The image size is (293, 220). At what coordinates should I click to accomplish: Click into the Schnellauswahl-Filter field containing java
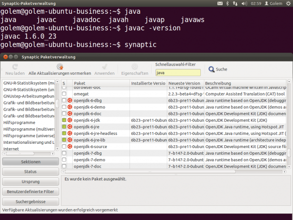click(178, 72)
